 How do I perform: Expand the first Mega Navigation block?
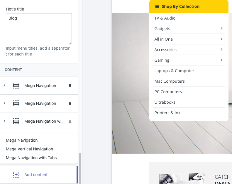pos(4,85)
